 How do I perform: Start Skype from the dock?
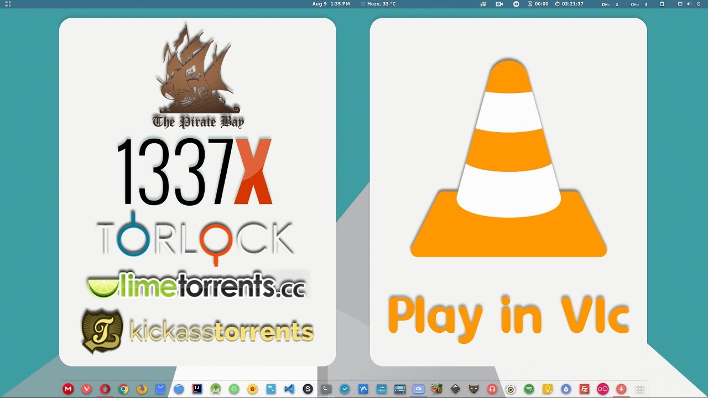(308, 389)
